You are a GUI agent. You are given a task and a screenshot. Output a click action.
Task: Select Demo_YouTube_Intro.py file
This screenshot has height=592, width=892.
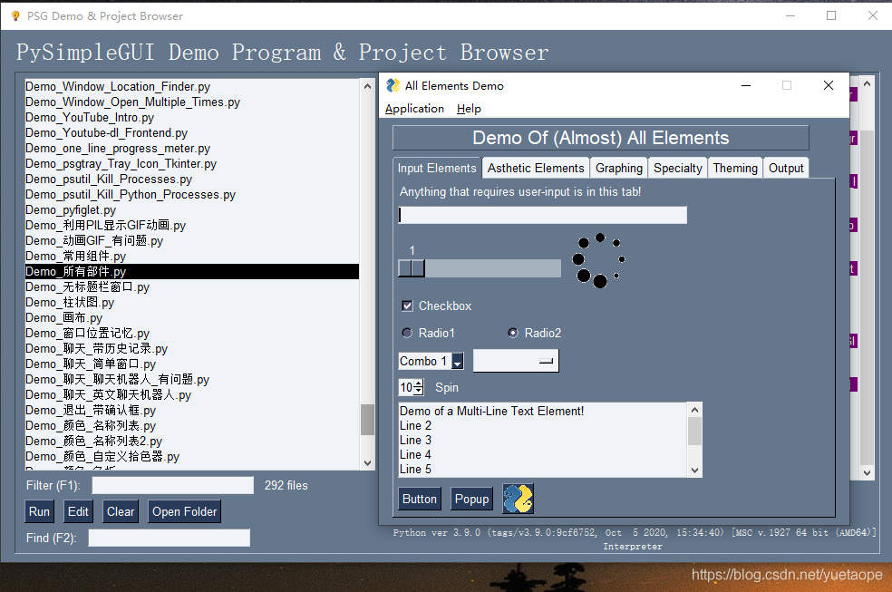191,117
